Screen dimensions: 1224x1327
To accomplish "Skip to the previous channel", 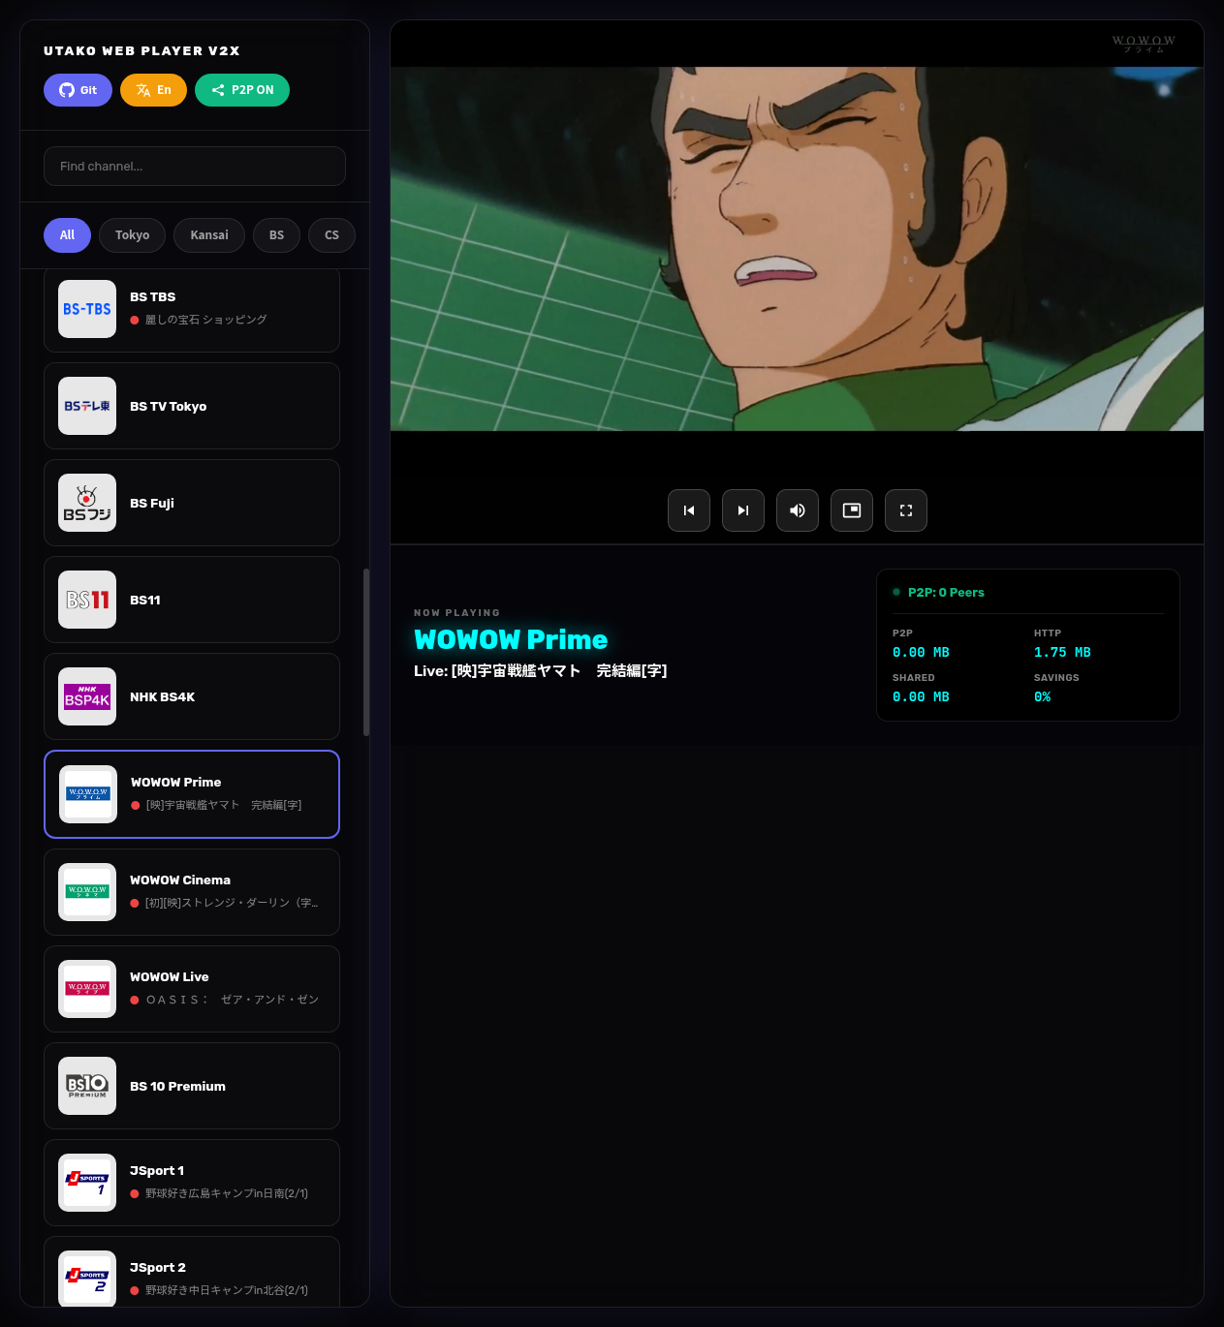I will point(689,510).
